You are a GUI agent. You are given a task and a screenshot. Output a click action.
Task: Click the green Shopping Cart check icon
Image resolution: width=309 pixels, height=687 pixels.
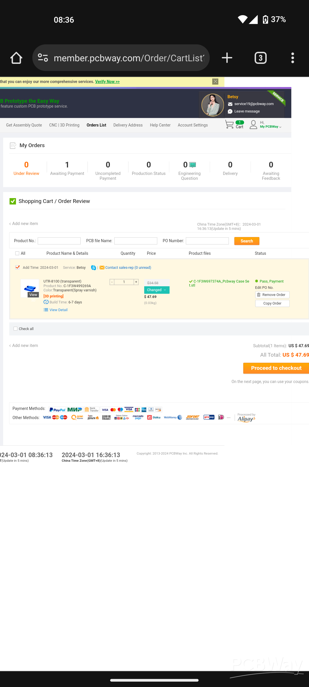[x=13, y=201]
